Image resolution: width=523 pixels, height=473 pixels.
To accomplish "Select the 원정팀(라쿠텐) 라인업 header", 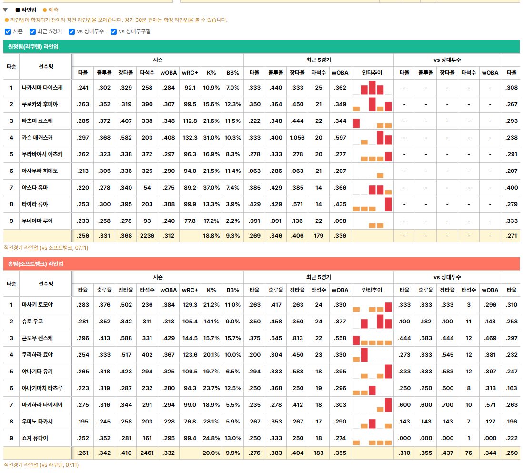I will 261,46.
